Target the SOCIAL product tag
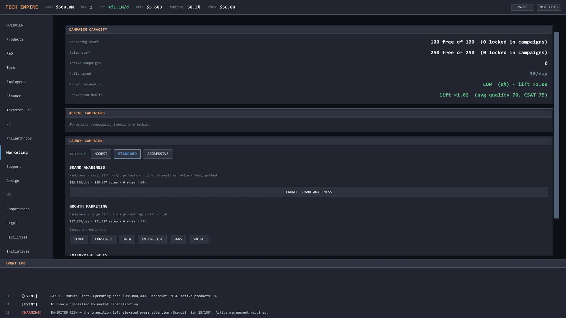 199,239
